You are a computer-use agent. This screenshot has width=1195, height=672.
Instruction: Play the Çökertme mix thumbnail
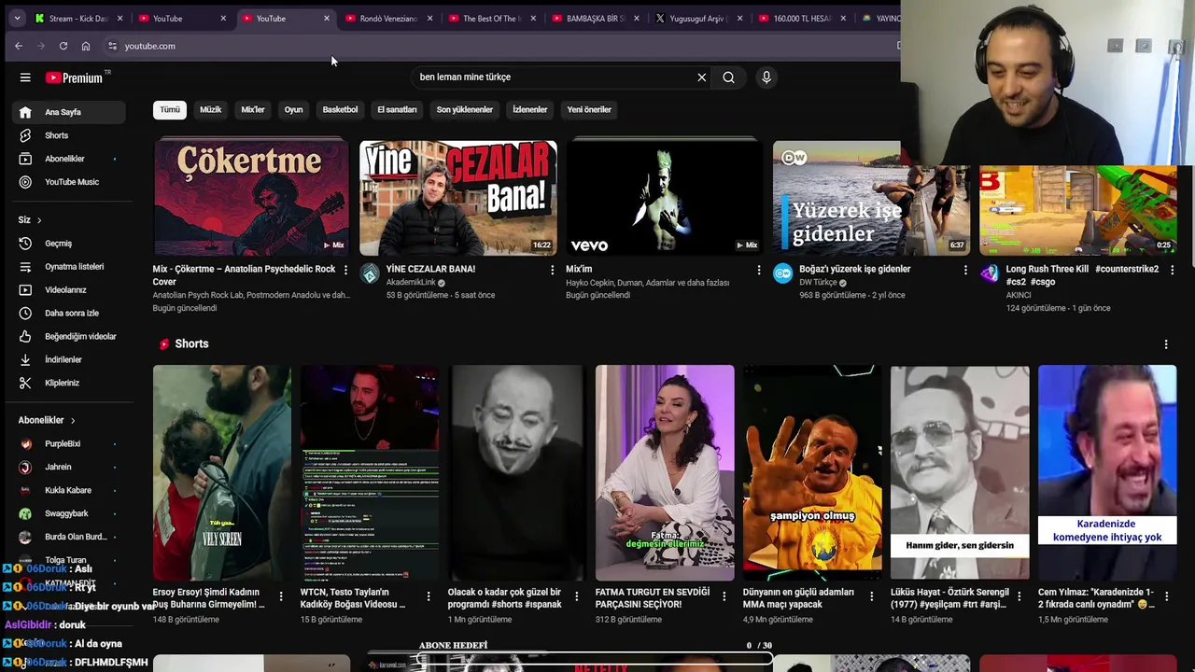[x=251, y=197]
